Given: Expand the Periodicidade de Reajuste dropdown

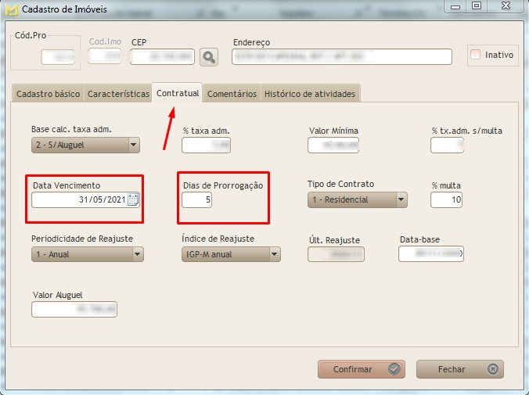Looking at the screenshot, I should [138, 254].
